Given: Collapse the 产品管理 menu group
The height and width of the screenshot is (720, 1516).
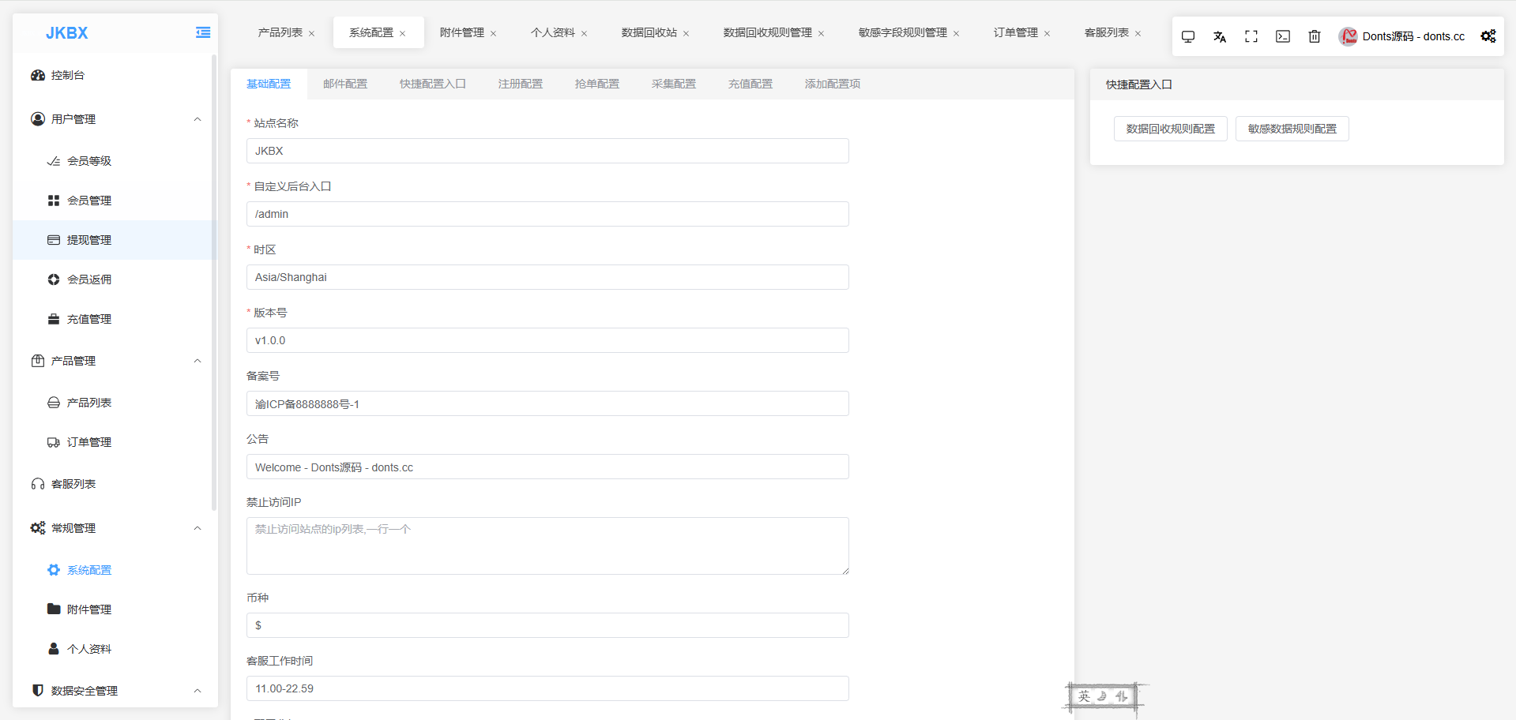Looking at the screenshot, I should point(197,361).
